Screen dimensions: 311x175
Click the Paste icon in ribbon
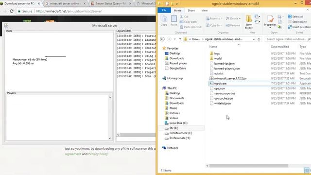point(174,20)
